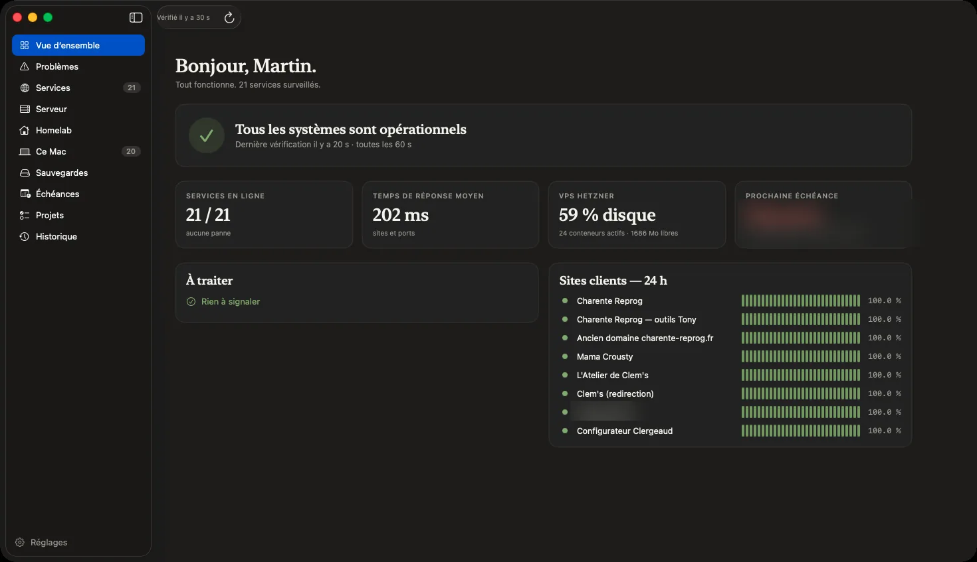This screenshot has height=562, width=977.
Task: Open the Prochaine échéance card
Action: click(x=823, y=214)
